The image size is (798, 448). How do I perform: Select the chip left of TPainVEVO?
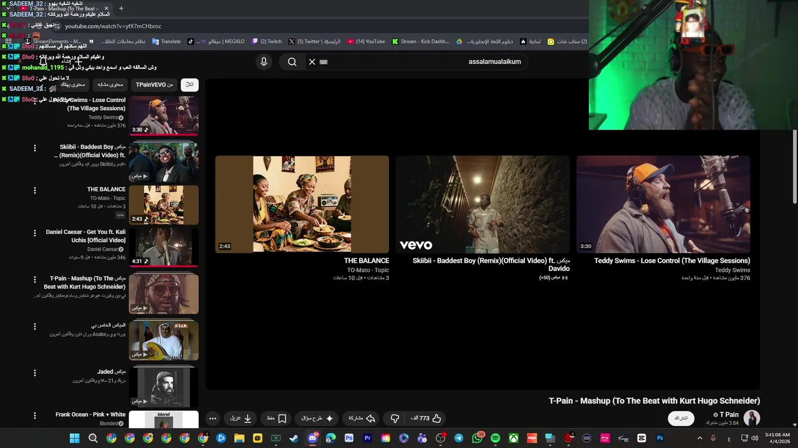click(110, 85)
